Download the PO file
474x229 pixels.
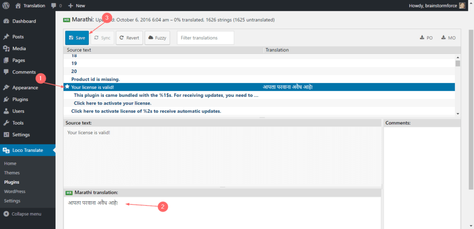pos(426,38)
